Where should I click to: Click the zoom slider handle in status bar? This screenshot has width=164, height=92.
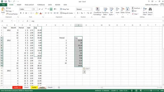[x=151, y=90]
